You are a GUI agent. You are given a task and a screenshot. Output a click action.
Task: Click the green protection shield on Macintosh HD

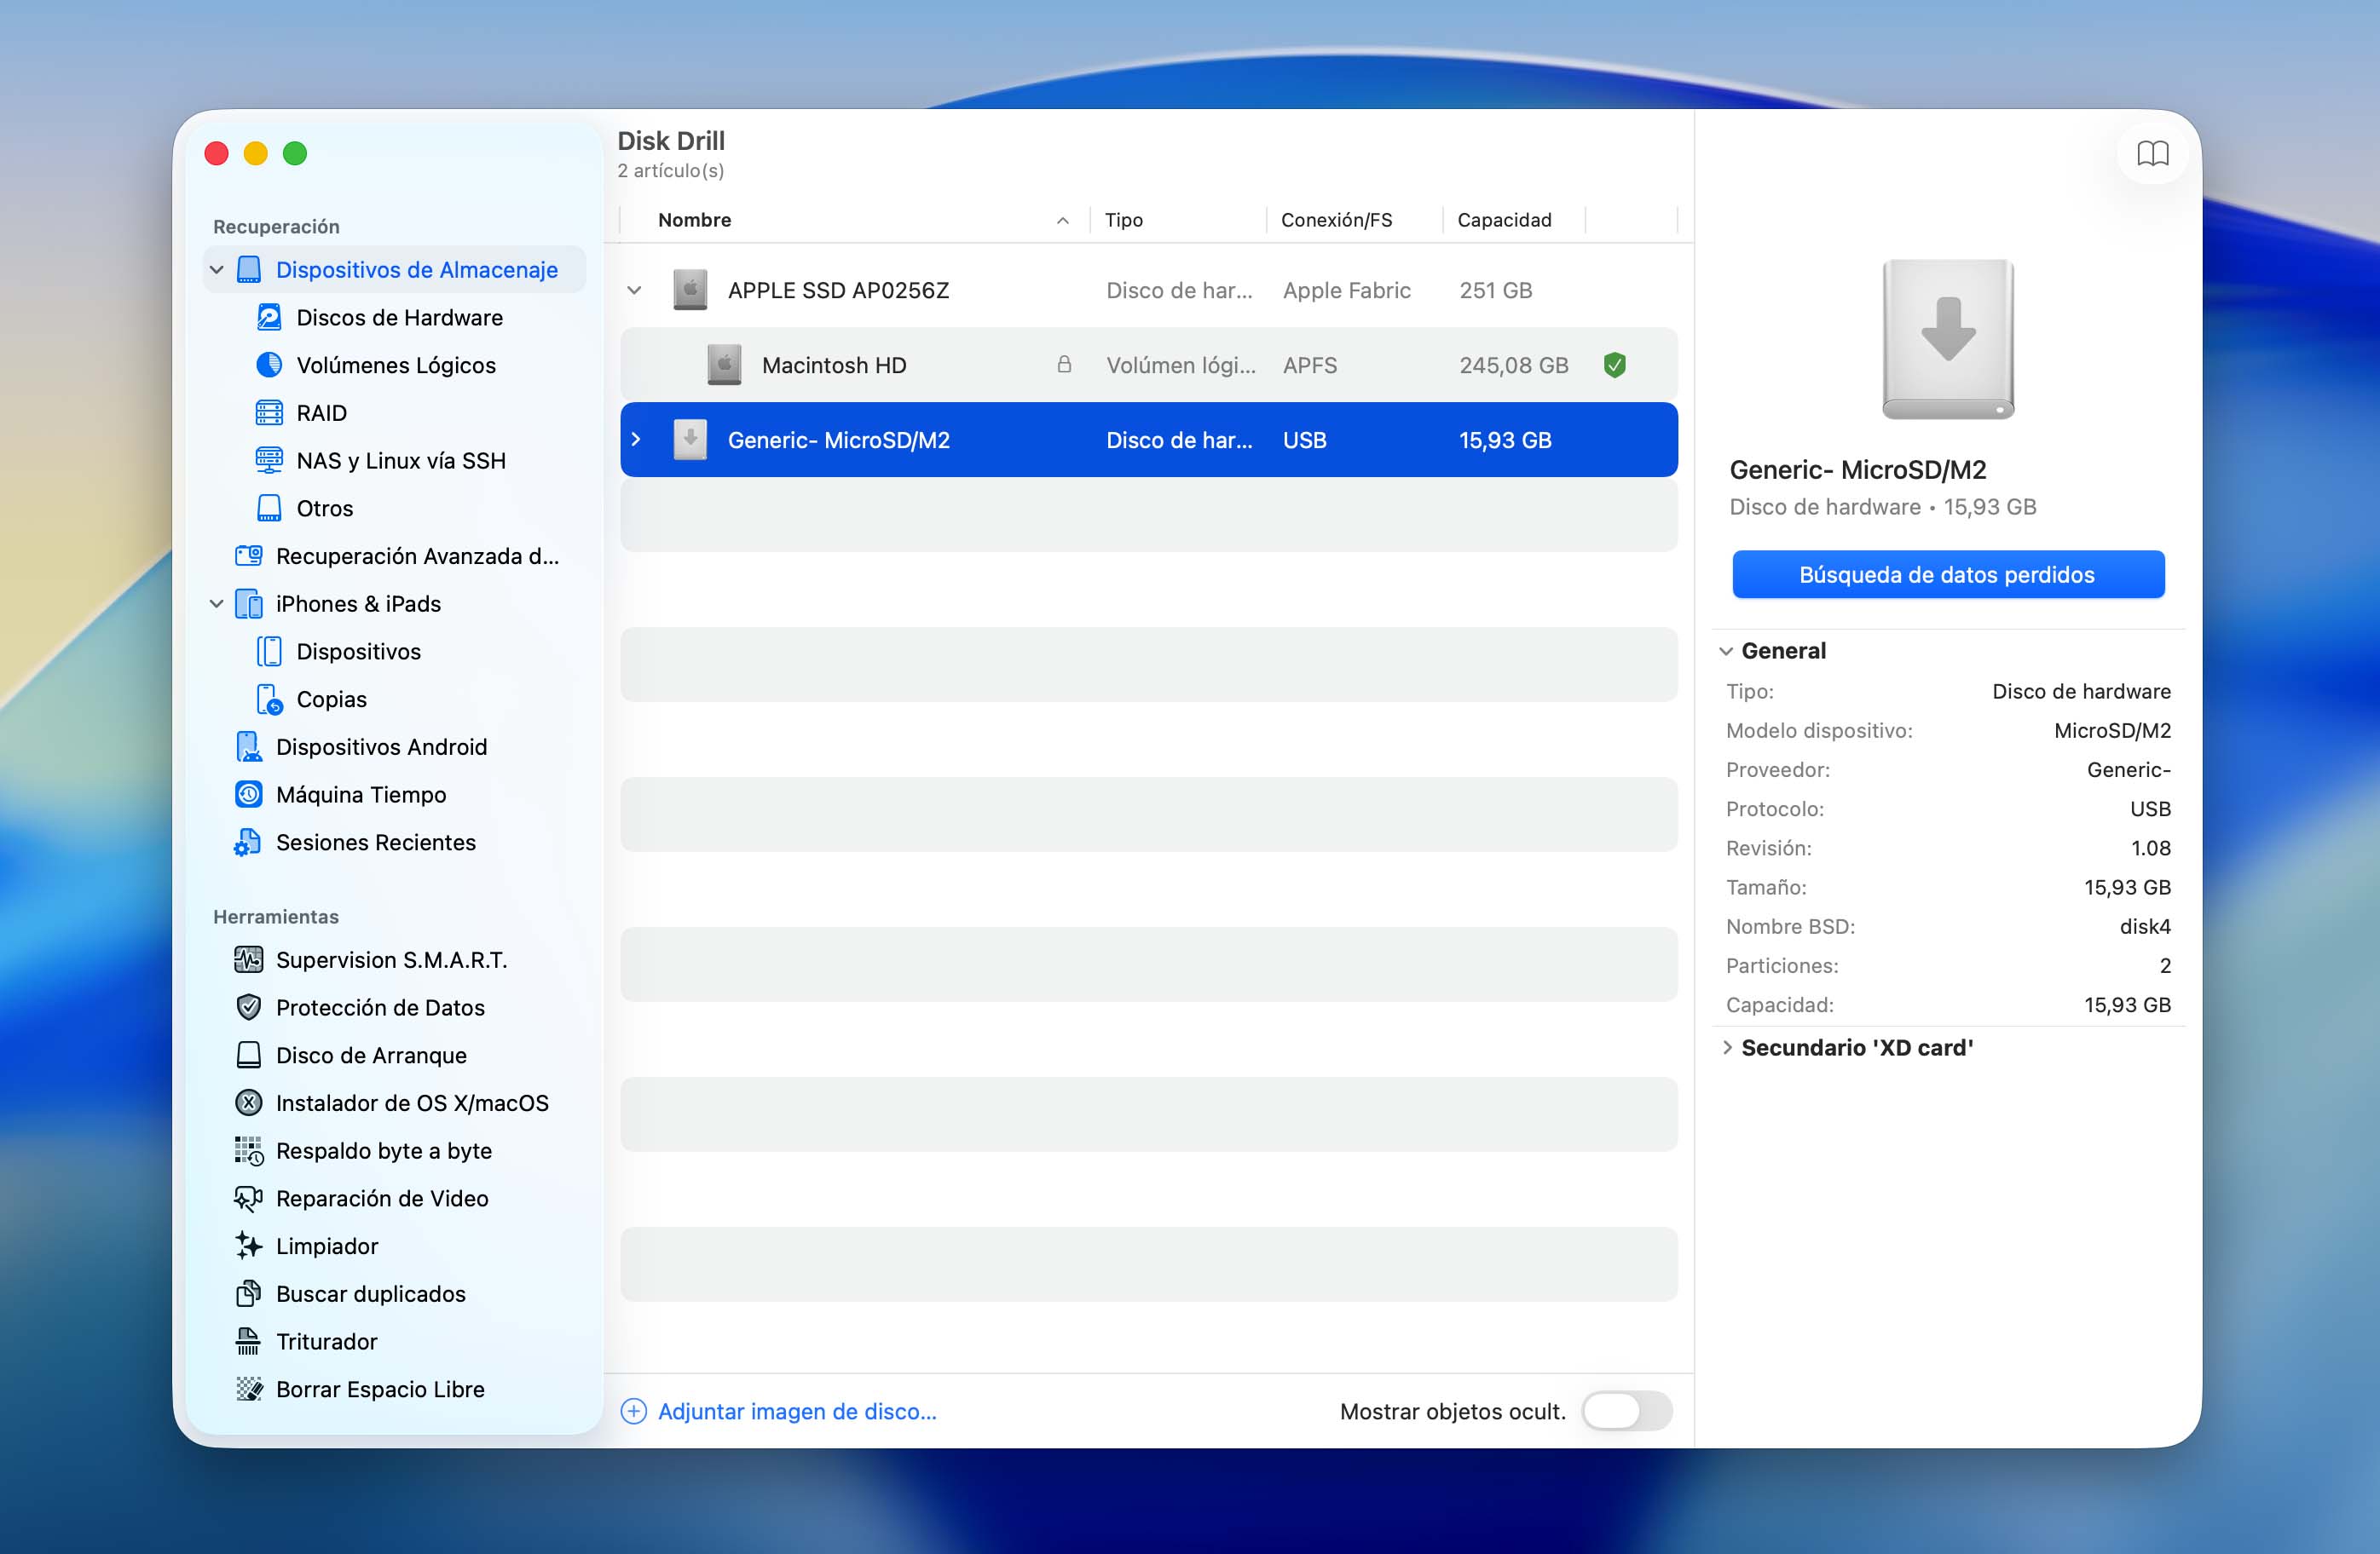(x=1614, y=365)
